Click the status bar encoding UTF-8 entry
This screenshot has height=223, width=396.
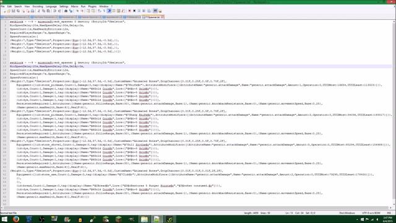371,213
